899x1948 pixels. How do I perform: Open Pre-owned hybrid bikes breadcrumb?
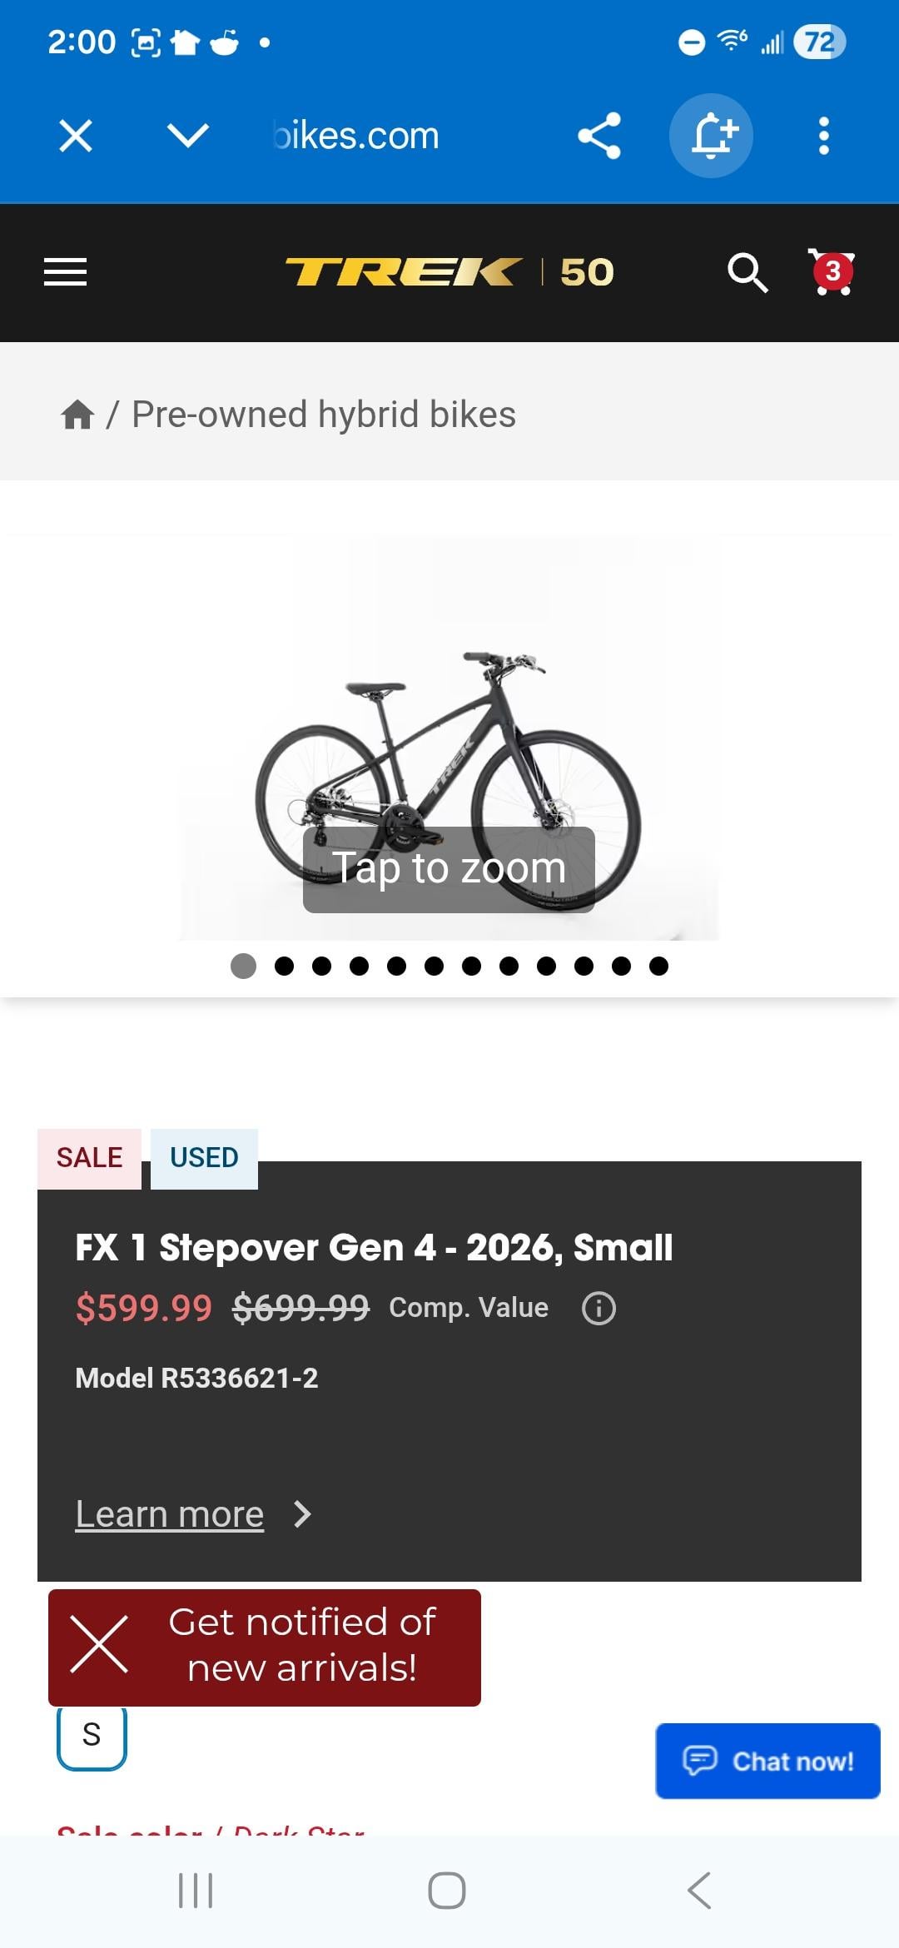point(324,415)
